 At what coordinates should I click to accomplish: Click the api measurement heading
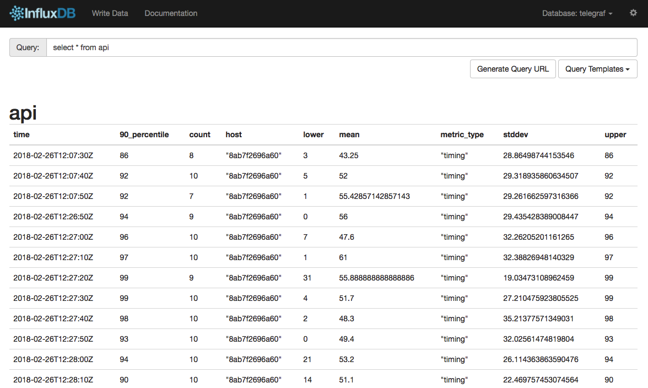[23, 112]
